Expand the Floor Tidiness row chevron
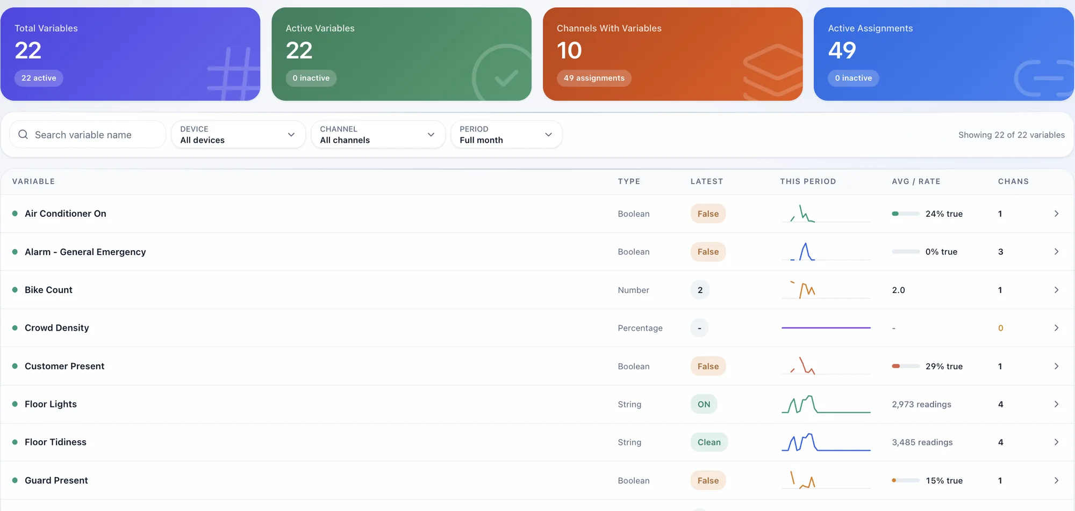Screen dimensions: 1075x511 1056,442
